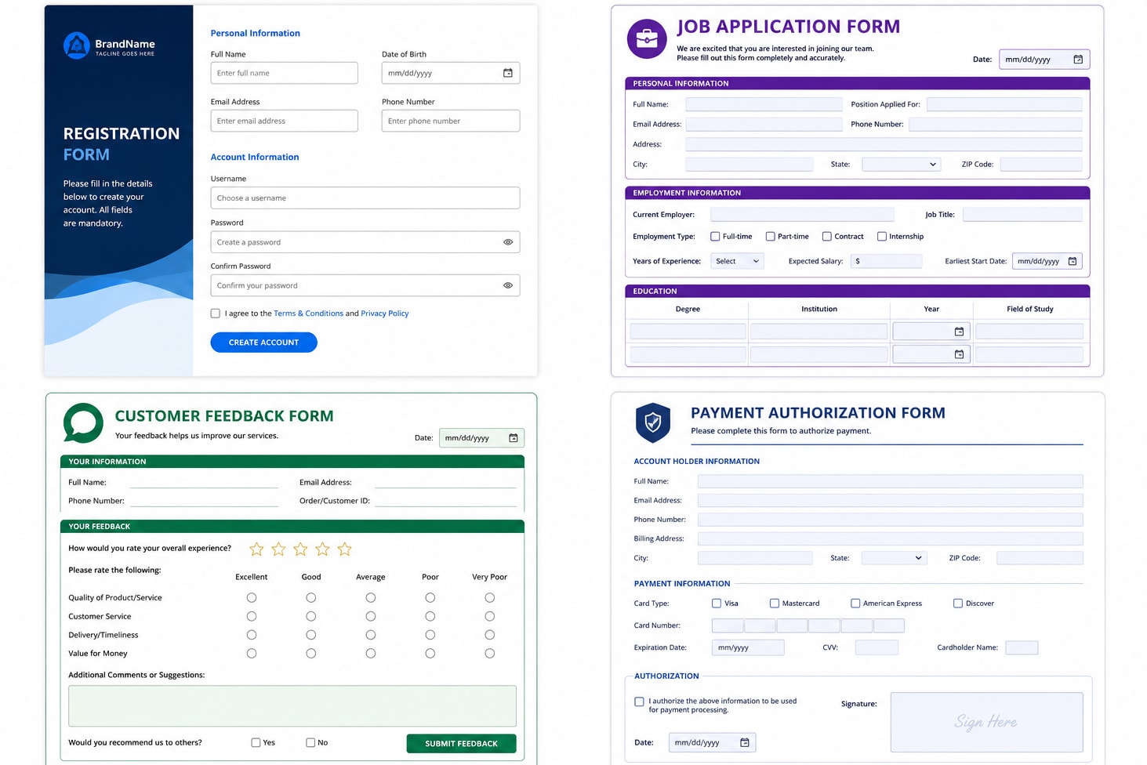Open the Terms & Conditions link
Image resolution: width=1147 pixels, height=765 pixels.
click(x=308, y=314)
